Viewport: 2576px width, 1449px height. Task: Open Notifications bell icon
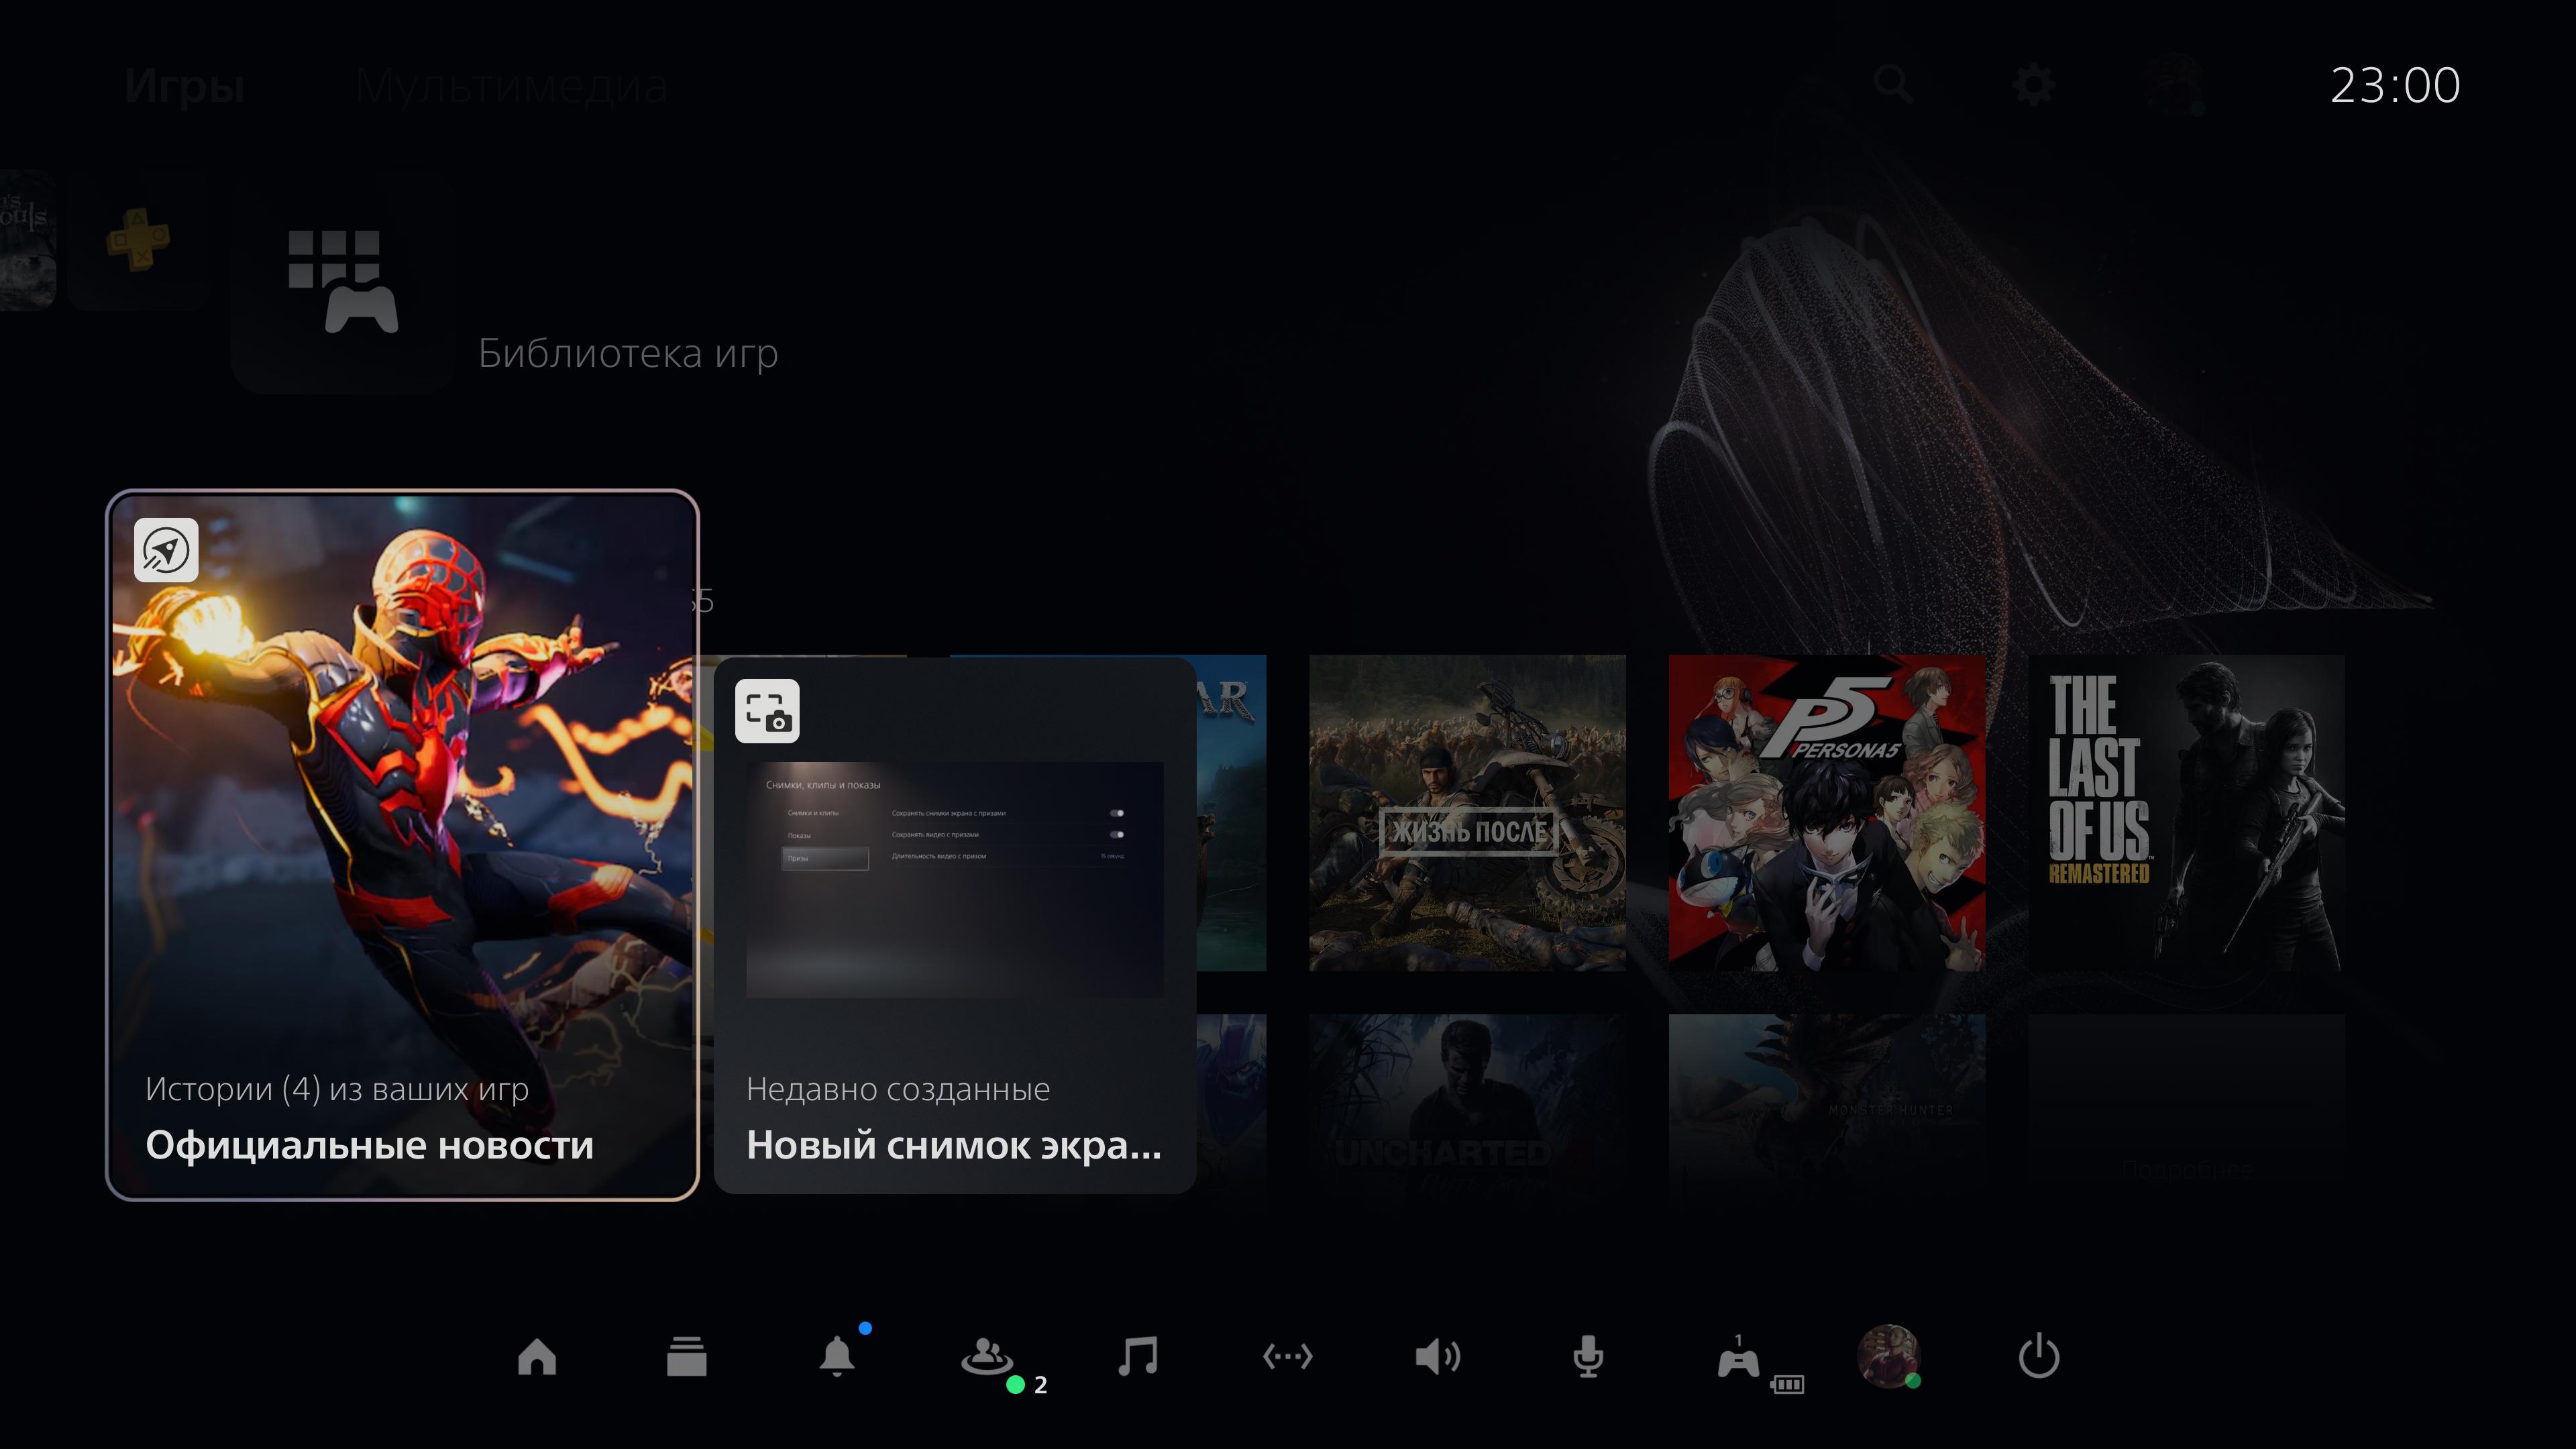point(837,1357)
